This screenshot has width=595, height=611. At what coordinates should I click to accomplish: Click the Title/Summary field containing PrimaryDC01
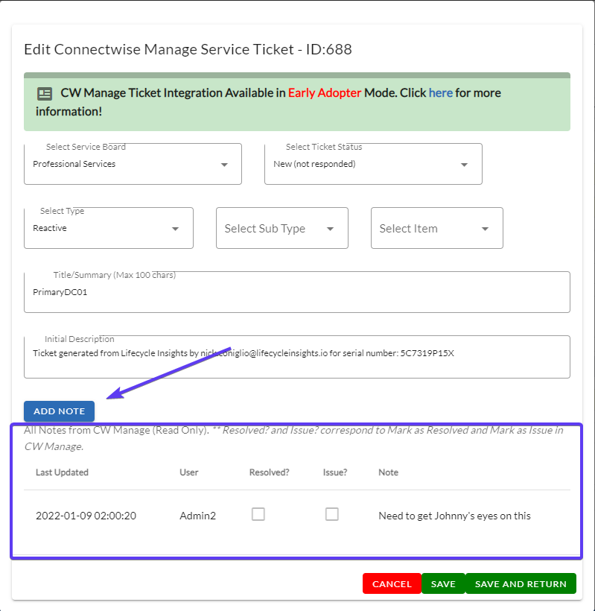click(x=297, y=292)
